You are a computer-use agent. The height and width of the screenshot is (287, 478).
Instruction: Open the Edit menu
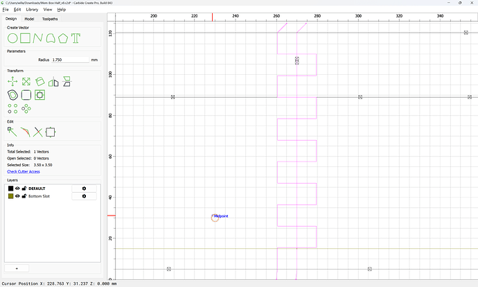17,10
